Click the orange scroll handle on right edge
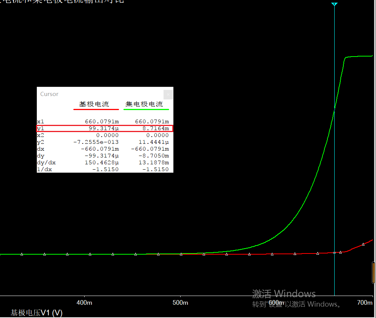This screenshot has width=376, height=318. click(374, 272)
